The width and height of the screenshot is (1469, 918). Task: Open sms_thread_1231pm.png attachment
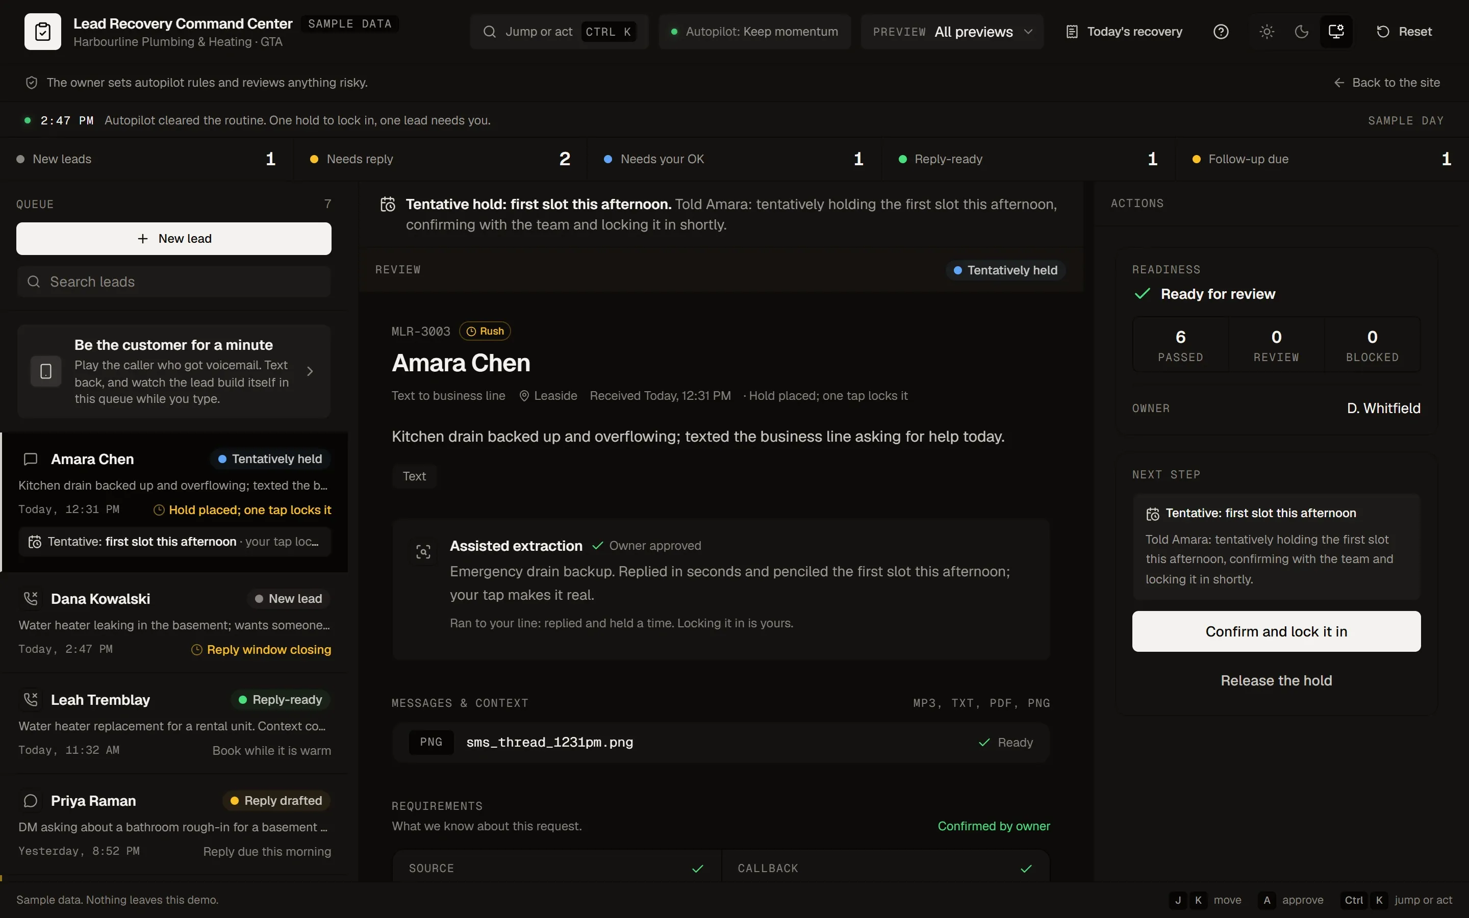[721, 742]
